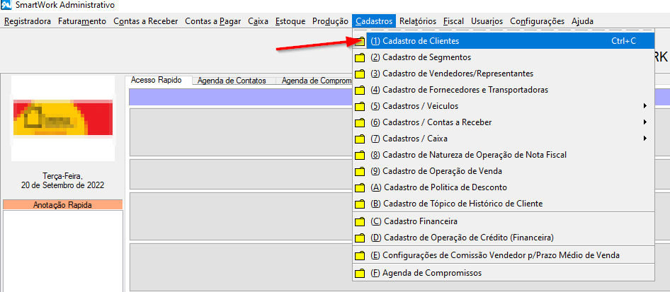Select Cadastro de Clientes menu entry
Screen dimensions: 670x292
[x=425, y=41]
